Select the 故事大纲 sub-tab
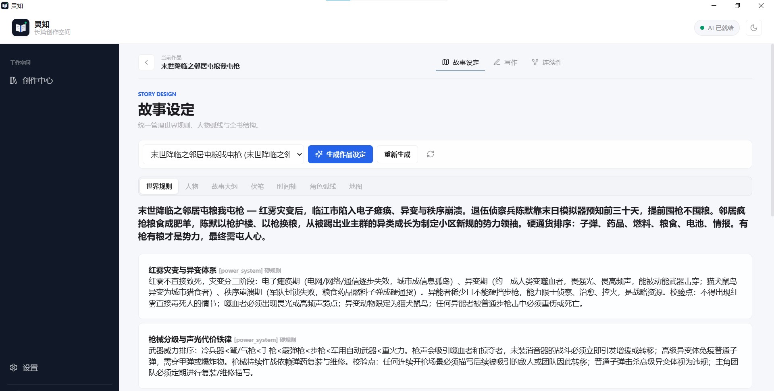 click(225, 186)
